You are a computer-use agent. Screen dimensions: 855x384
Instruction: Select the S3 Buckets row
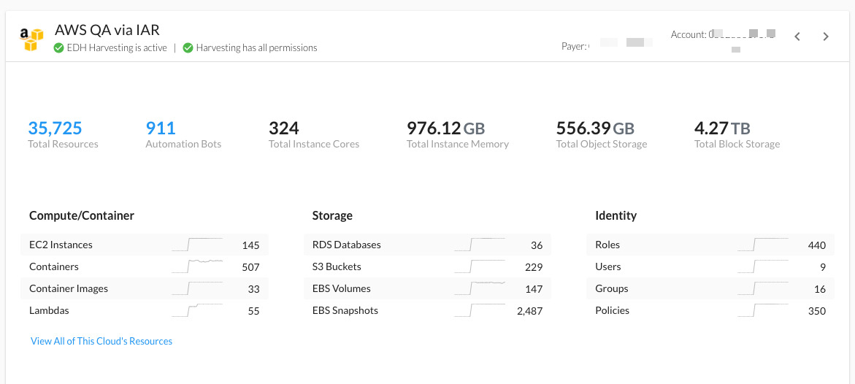428,266
